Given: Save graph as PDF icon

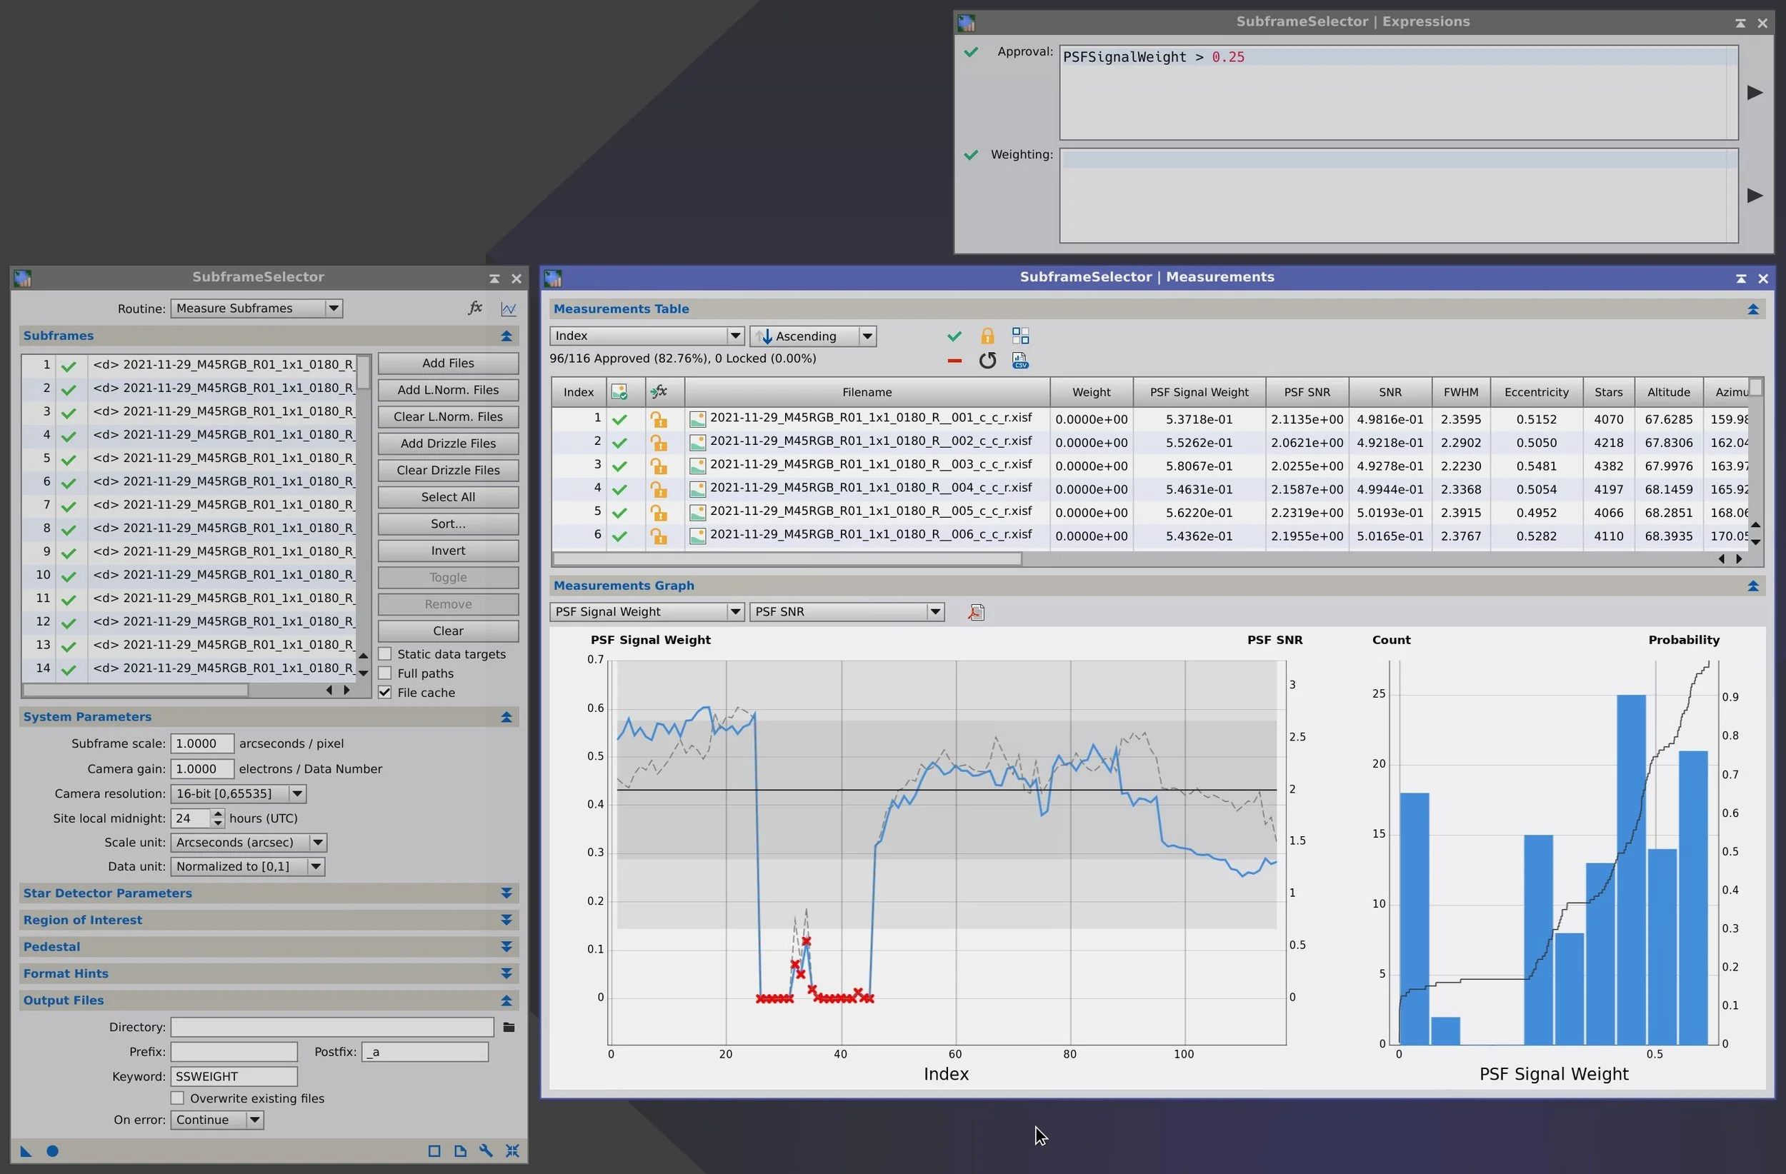Looking at the screenshot, I should (x=976, y=613).
